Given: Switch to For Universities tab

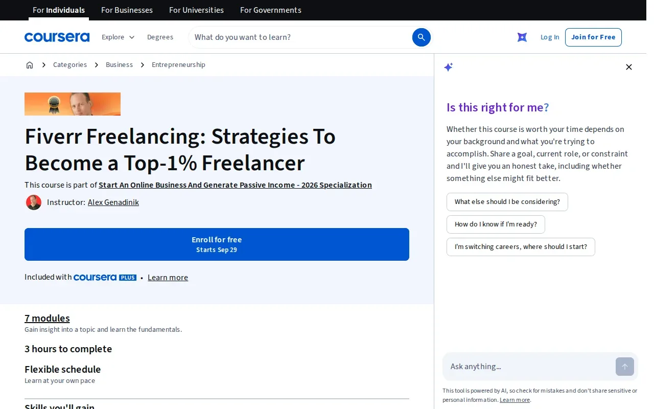Looking at the screenshot, I should click(x=196, y=10).
